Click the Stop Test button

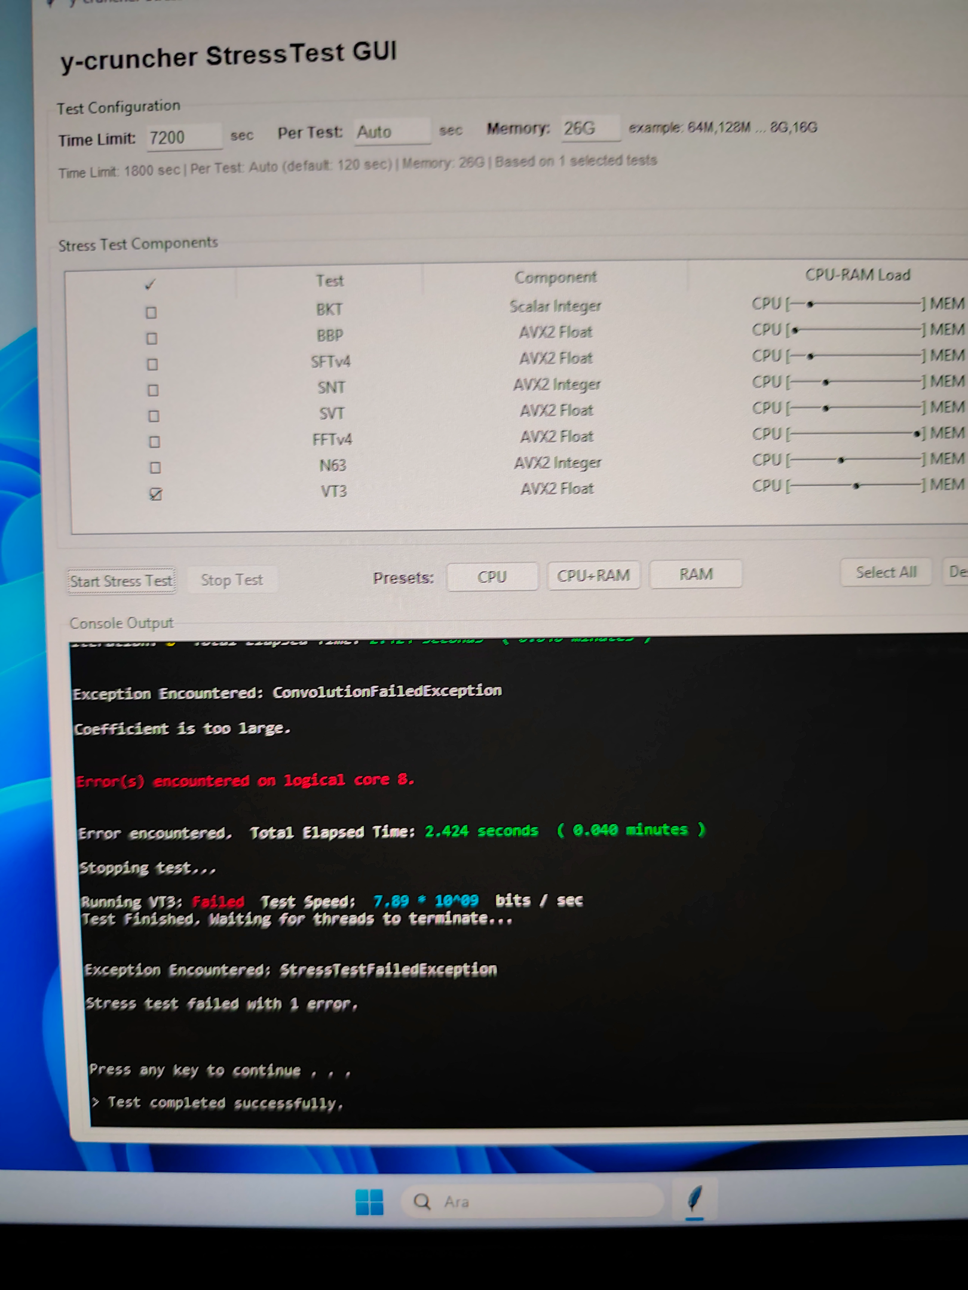coord(232,579)
